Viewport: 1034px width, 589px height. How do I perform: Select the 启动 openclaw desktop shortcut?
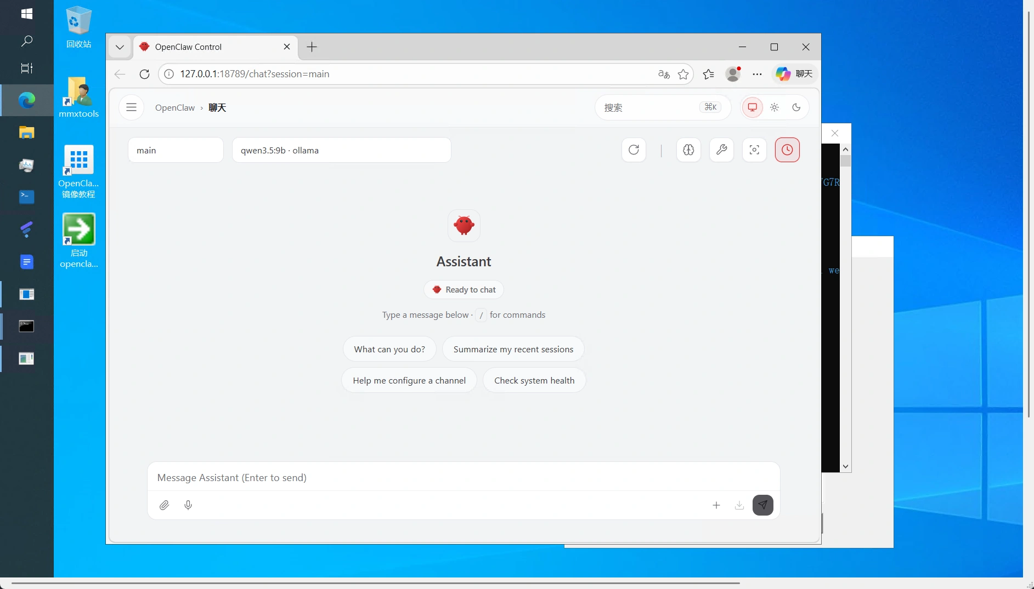coord(78,241)
